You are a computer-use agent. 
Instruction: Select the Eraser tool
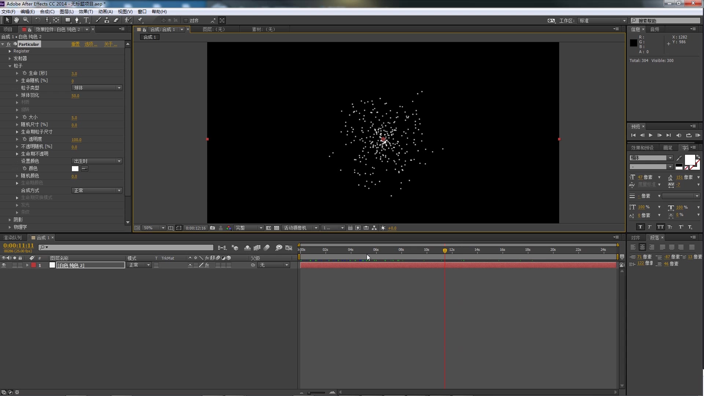pyautogui.click(x=116, y=20)
